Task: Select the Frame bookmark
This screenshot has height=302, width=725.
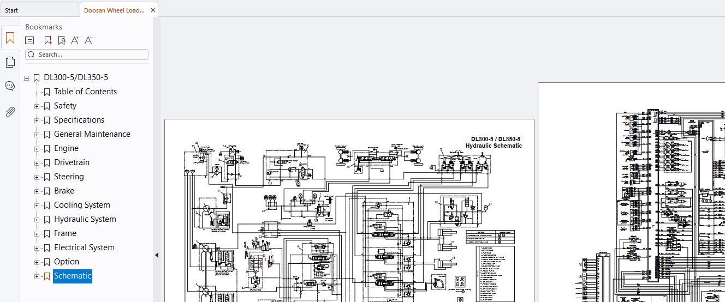Action: click(x=65, y=233)
